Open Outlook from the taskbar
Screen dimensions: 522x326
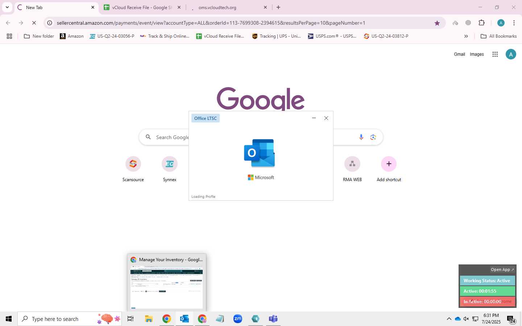[185, 319]
